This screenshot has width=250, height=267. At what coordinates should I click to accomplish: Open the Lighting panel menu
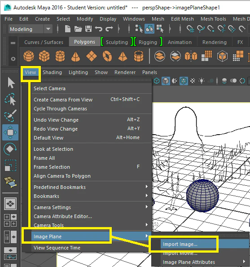[x=78, y=72]
